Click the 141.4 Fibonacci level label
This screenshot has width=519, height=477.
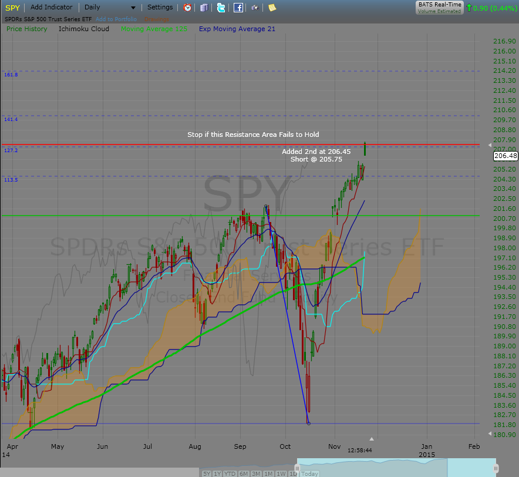[x=11, y=119]
